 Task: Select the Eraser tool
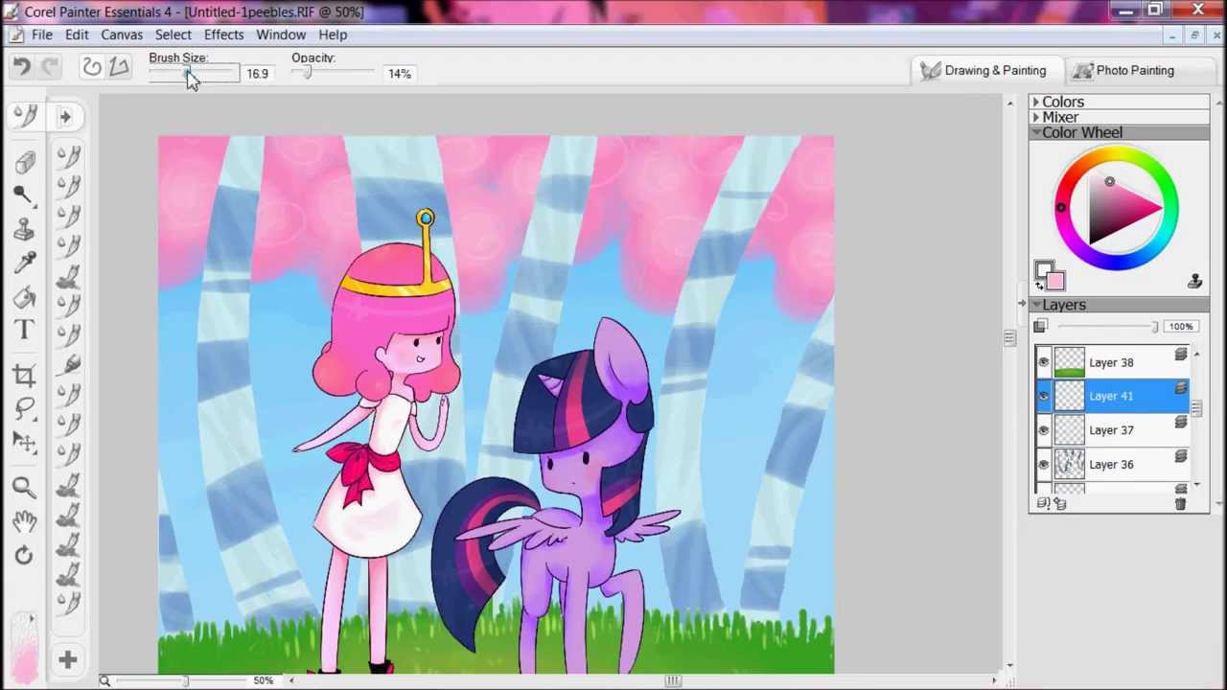click(24, 161)
